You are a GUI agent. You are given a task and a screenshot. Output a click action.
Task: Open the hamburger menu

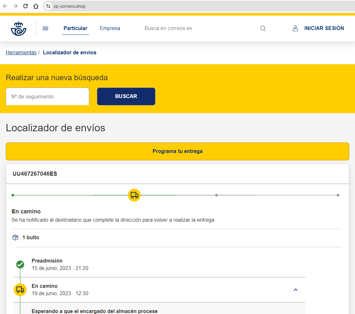45,28
